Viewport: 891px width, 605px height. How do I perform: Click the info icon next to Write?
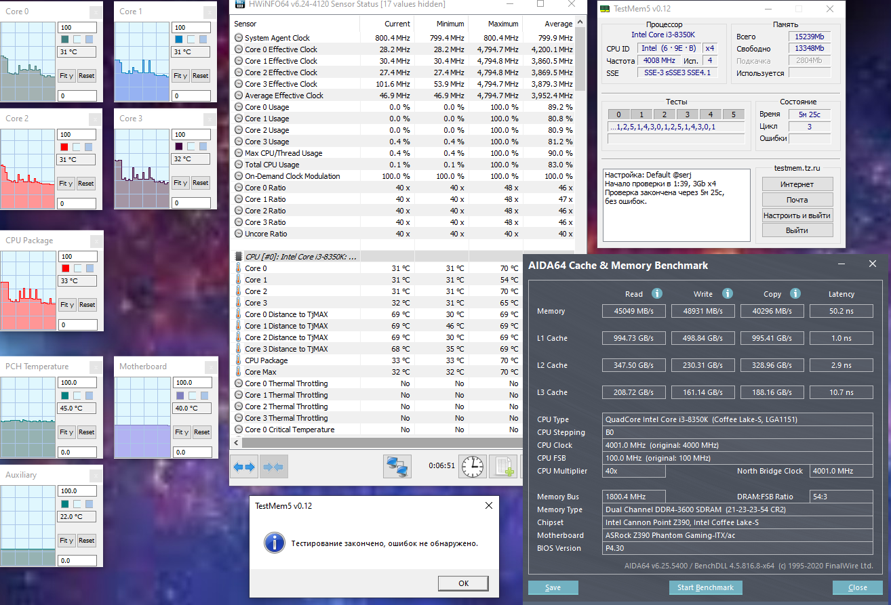[727, 293]
